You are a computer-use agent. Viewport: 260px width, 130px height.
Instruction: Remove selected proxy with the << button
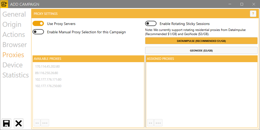click(x=150, y=123)
